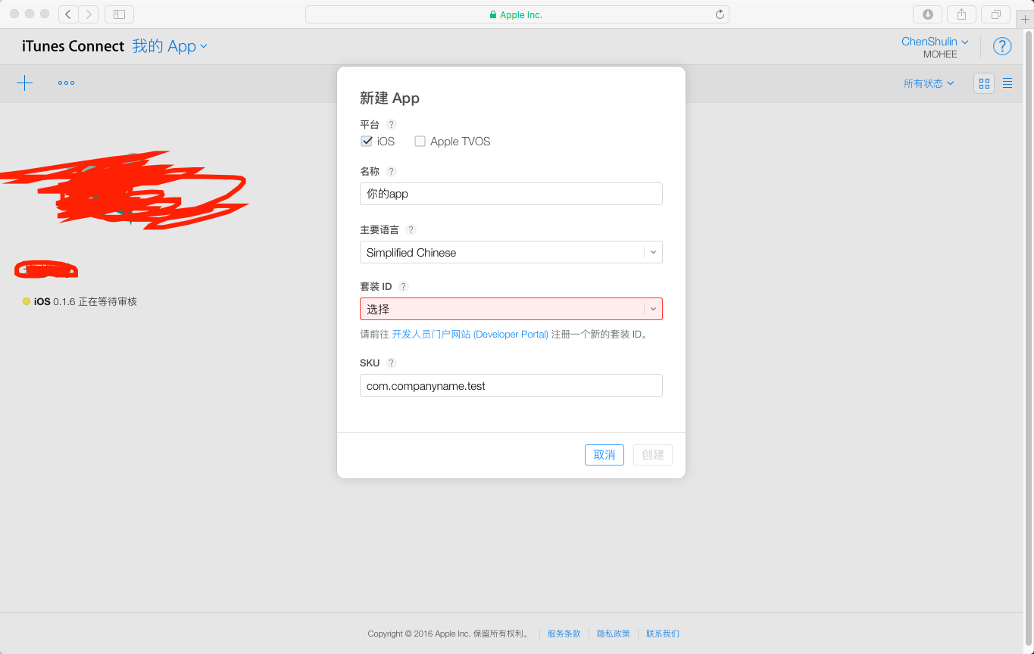Click the SKU input field

tap(511, 385)
